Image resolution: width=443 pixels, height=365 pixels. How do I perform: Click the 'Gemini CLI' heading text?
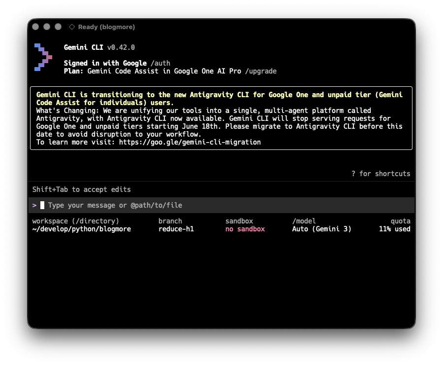(x=83, y=47)
